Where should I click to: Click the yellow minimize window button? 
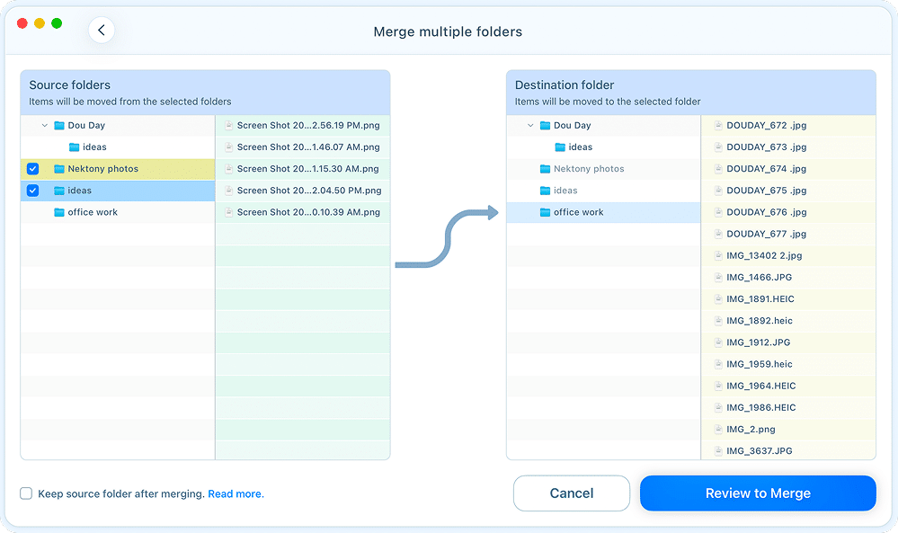tap(40, 23)
